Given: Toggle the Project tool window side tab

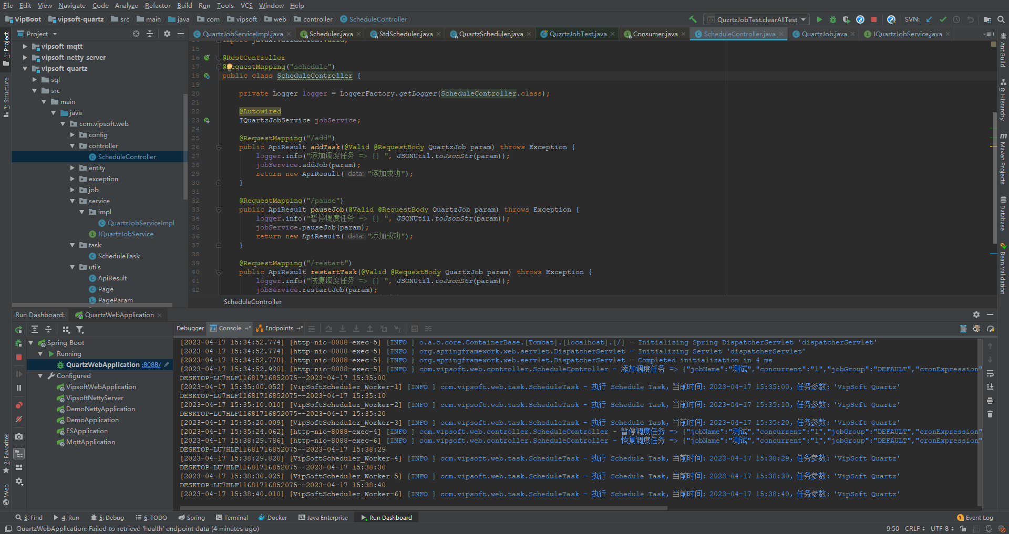Looking at the screenshot, I should point(6,48).
